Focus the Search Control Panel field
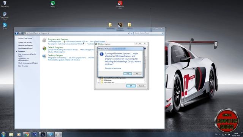The image size is (243, 137). [149, 33]
